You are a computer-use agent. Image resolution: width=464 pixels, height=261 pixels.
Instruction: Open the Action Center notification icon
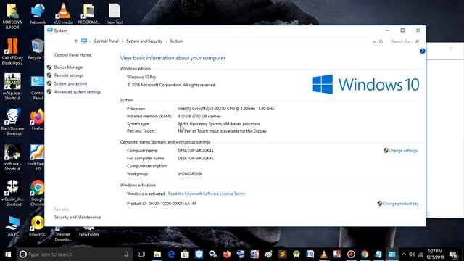(x=454, y=254)
